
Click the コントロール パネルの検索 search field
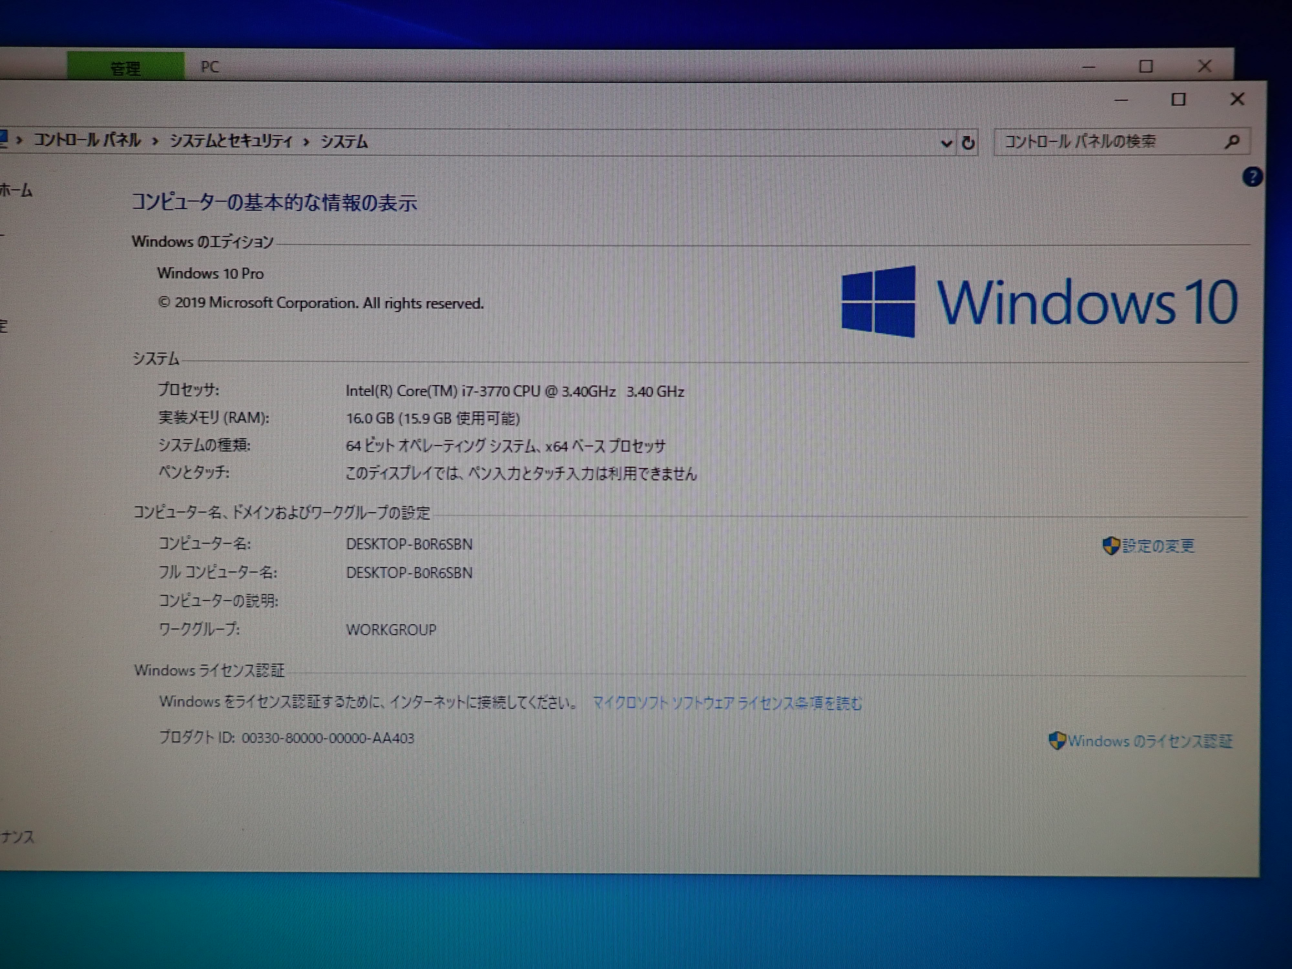point(1121,141)
